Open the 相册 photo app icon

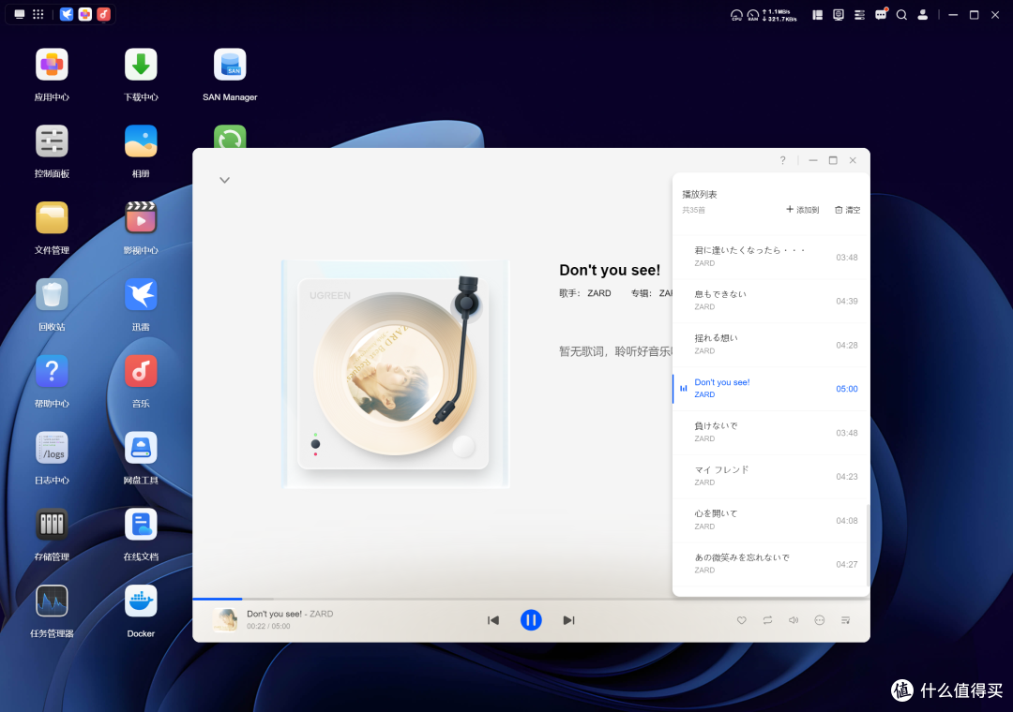141,141
